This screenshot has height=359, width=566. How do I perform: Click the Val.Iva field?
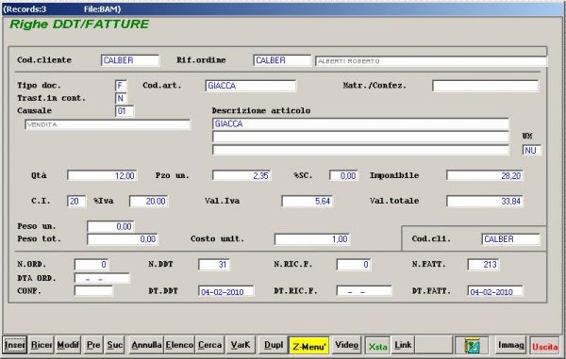(x=307, y=201)
